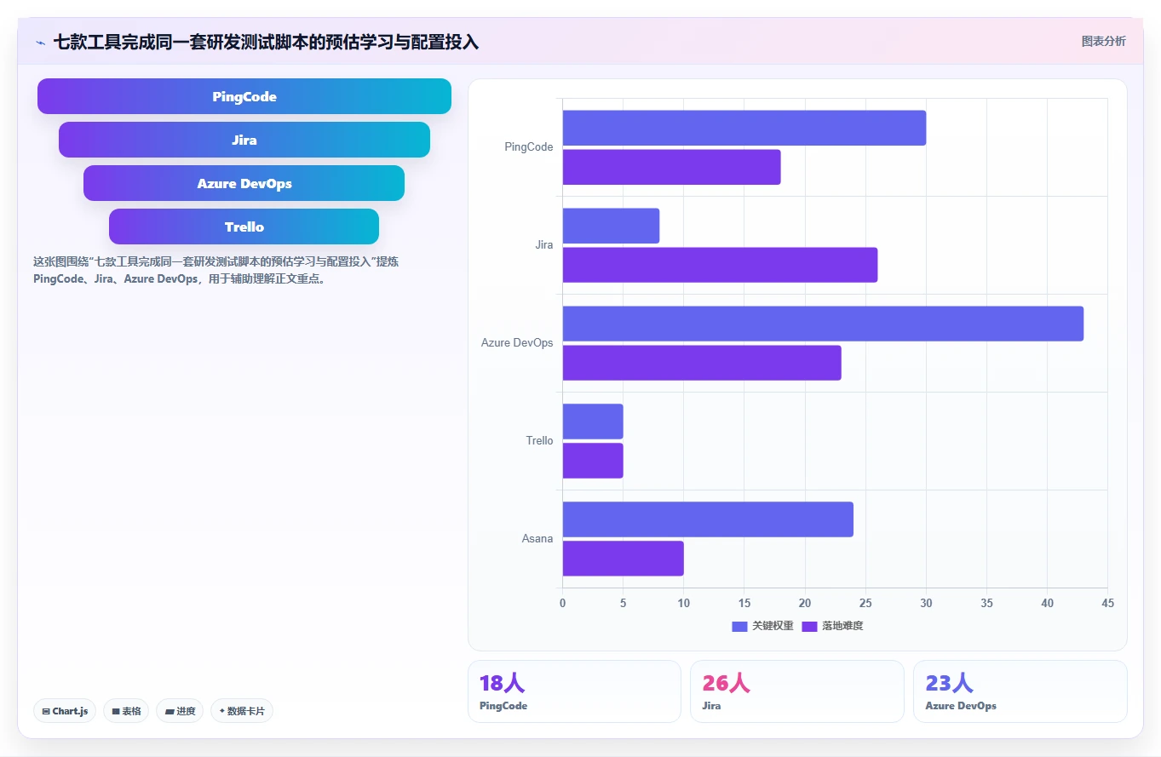Click the PingCode y-axis label
1161x757 pixels.
point(529,147)
